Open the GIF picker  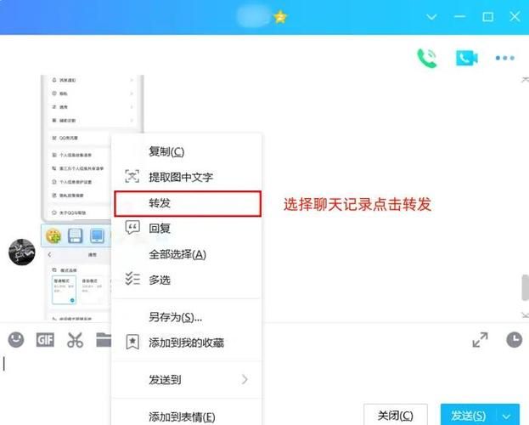45,340
